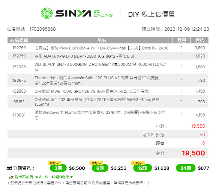Screen dimensions: 216x192
Task: Click the shipping fee value 0
Action: click(x=204, y=143)
